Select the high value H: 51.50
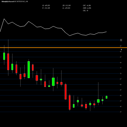The image size is (127, 127). tap(67, 6)
